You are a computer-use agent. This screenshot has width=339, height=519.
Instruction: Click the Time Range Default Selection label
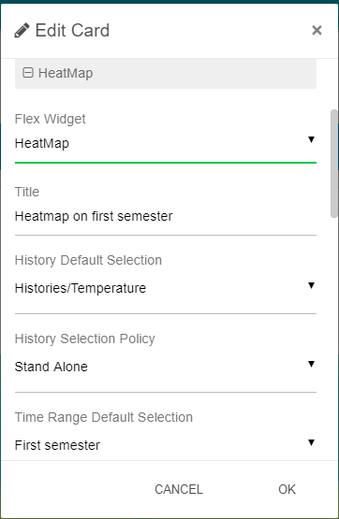click(104, 417)
